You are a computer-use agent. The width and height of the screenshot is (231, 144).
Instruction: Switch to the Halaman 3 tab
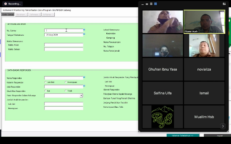click(x=48, y=15)
